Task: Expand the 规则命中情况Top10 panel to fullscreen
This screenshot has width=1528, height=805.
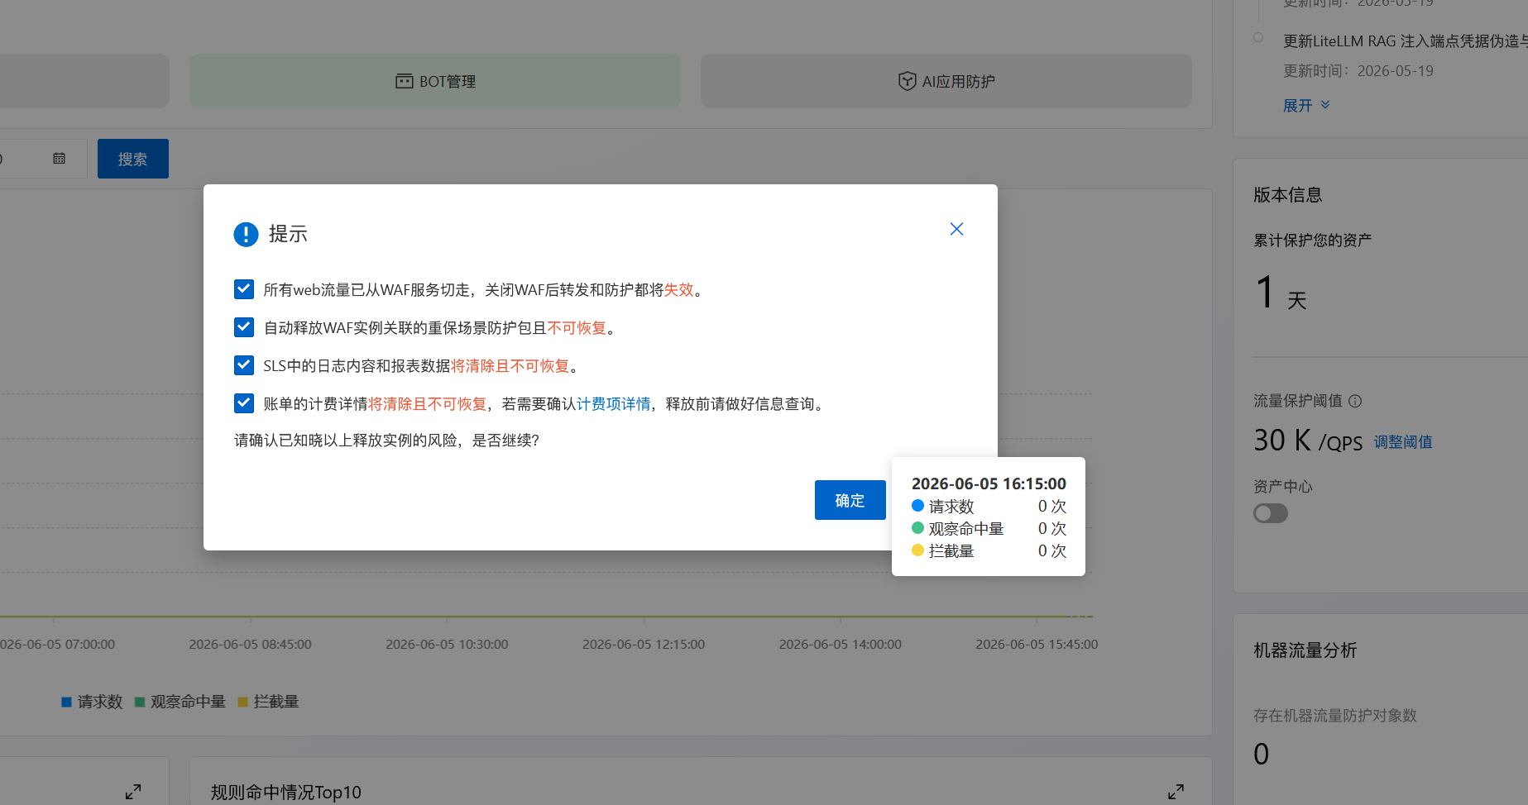Action: (x=1176, y=792)
